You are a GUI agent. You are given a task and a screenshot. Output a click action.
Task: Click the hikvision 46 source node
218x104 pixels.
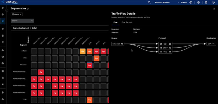pos(118,44)
